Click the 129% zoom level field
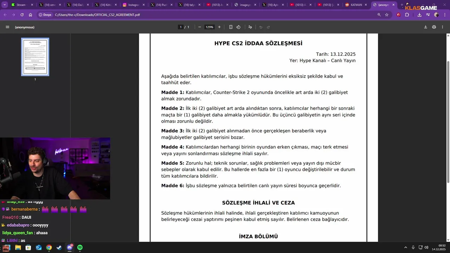 (x=210, y=27)
